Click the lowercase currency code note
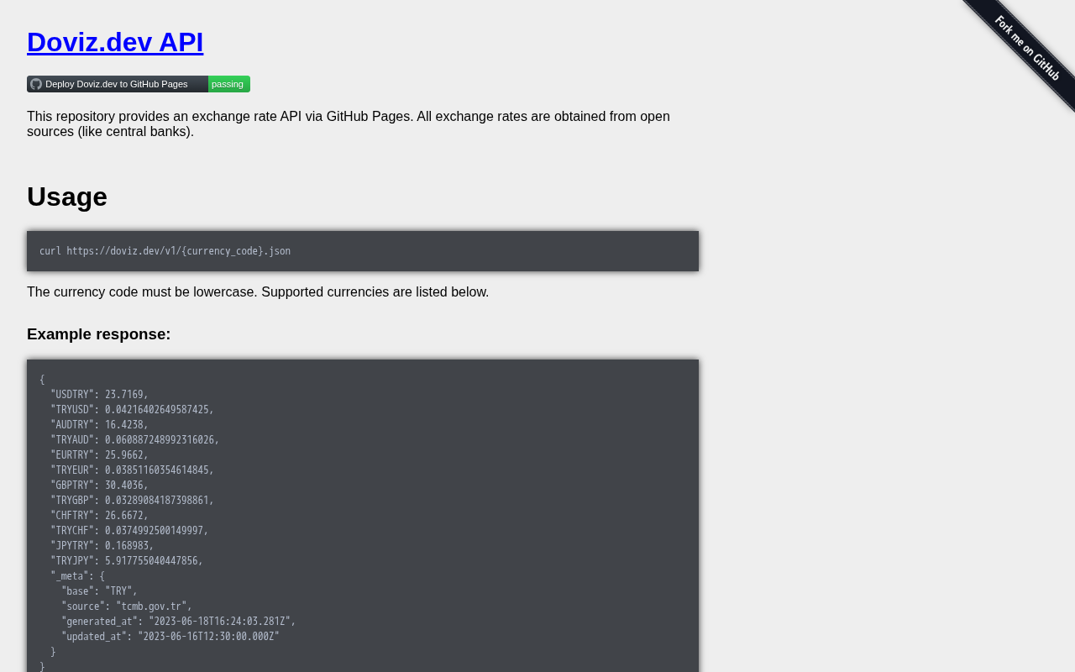Viewport: 1075px width, 672px height. tap(258, 292)
